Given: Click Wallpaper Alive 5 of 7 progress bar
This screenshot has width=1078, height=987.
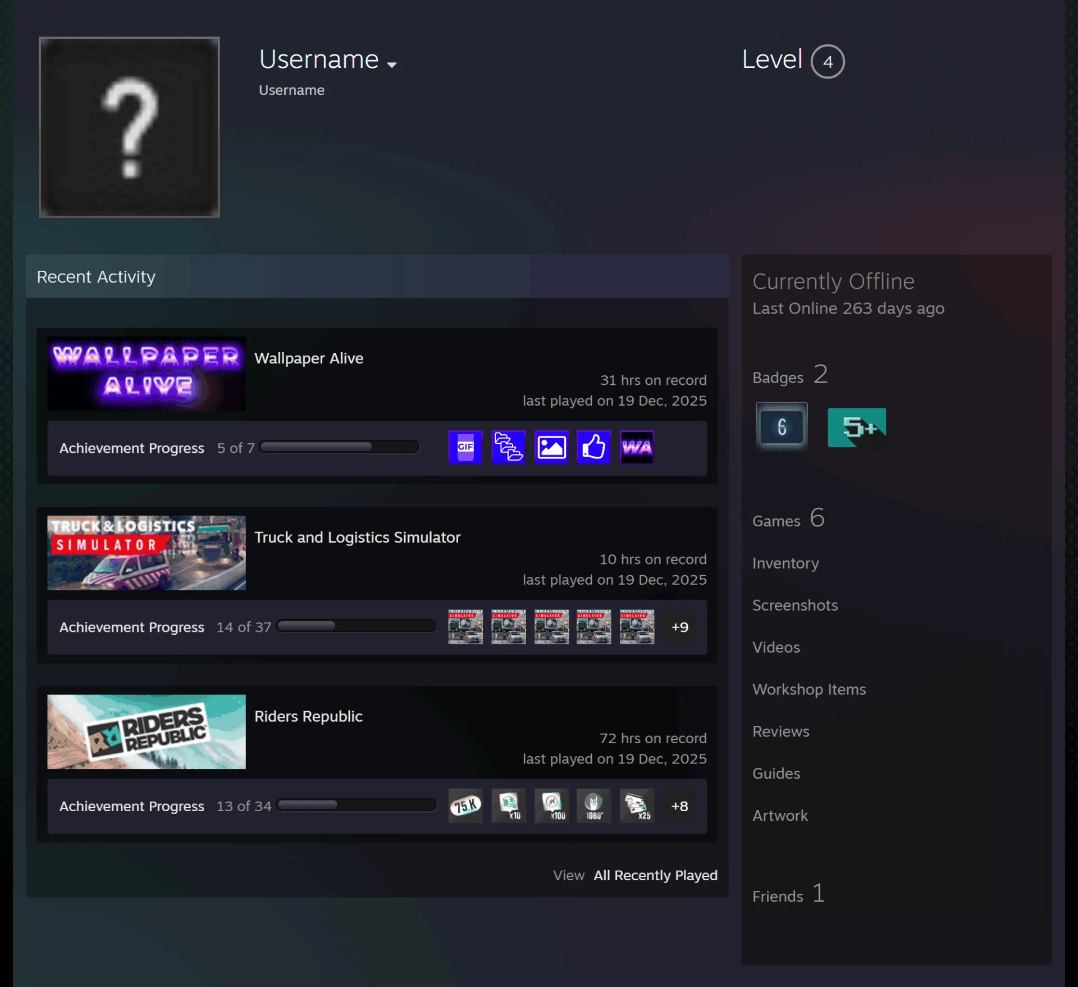Looking at the screenshot, I should tap(339, 447).
